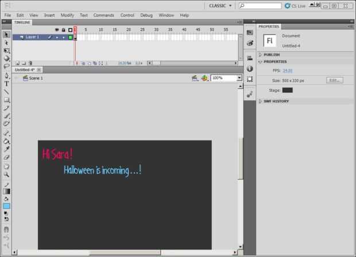Screen dimensions: 356x257
Task: Select the 3D Rotation tool
Action: tap(6, 59)
